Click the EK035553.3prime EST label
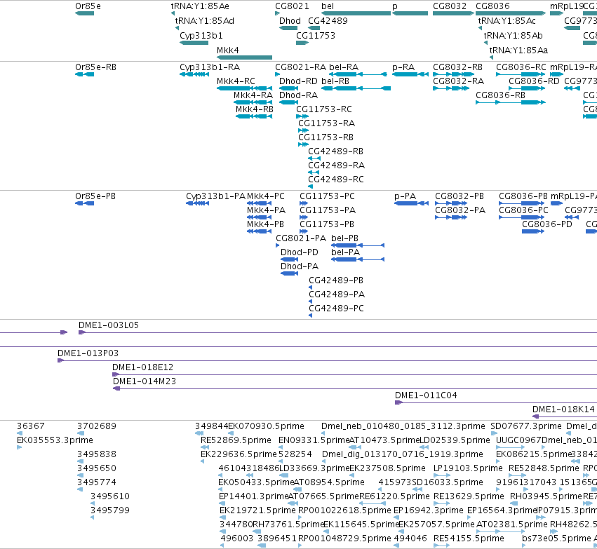This screenshot has height=549, width=597. [55, 440]
